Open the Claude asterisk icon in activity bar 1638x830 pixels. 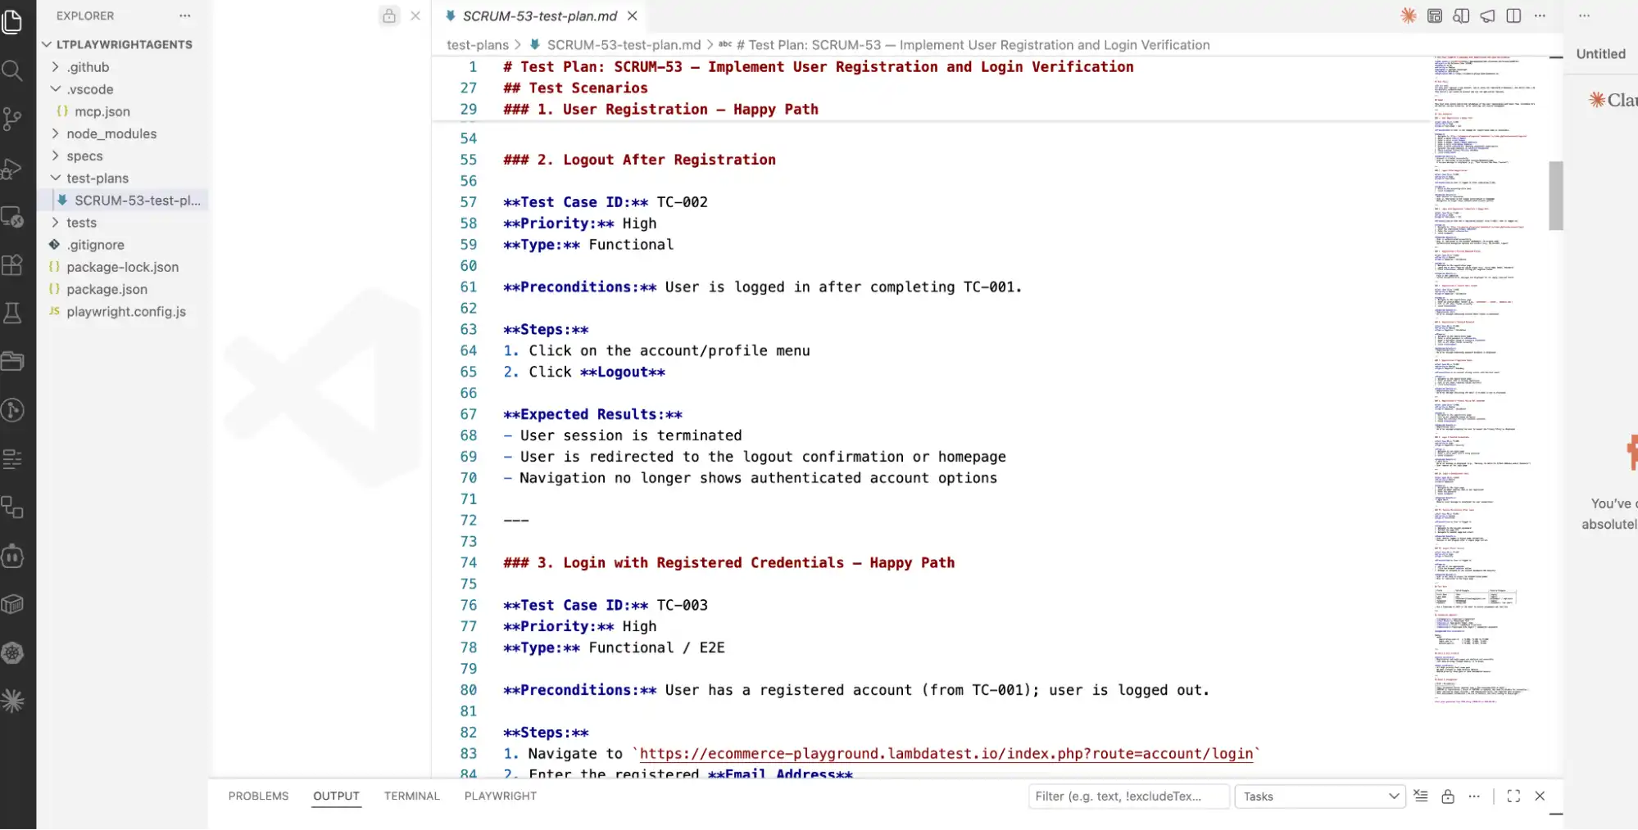point(12,701)
